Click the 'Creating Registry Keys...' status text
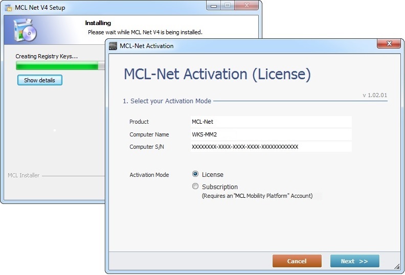The image size is (405, 275). [x=47, y=56]
